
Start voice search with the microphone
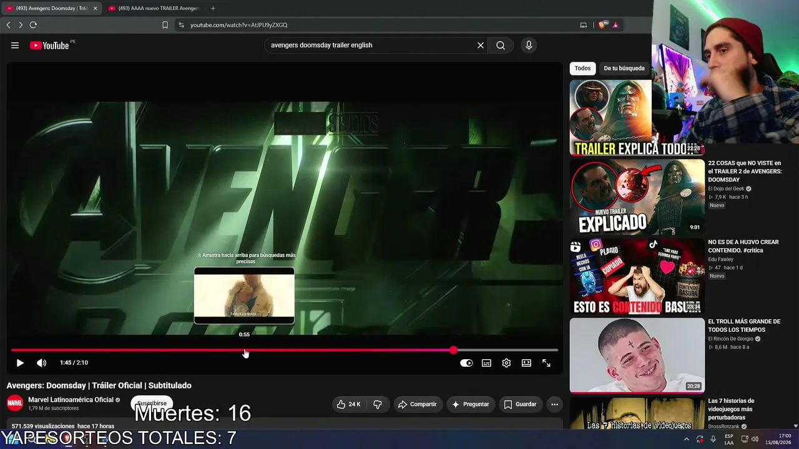(529, 45)
